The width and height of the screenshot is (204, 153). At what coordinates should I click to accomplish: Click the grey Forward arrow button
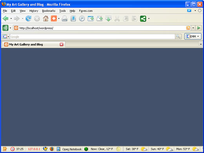(17, 18)
